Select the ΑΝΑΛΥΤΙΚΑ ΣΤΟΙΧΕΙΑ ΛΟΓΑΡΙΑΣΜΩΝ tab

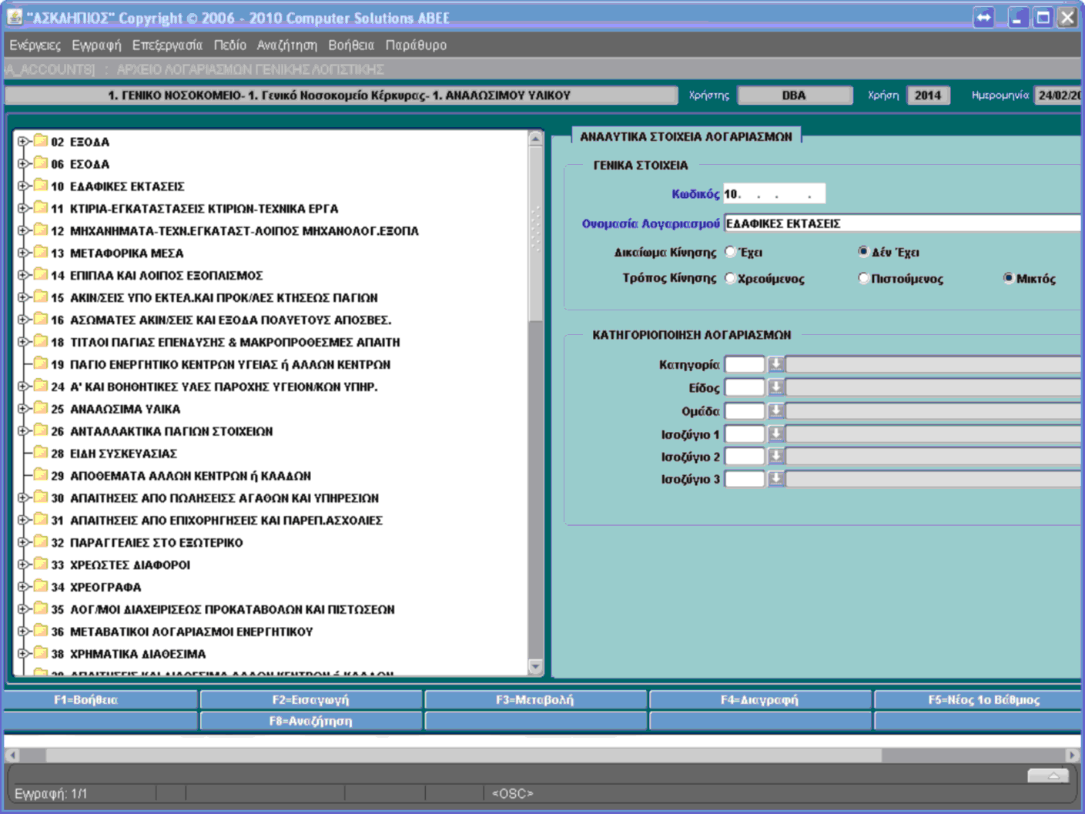click(686, 136)
